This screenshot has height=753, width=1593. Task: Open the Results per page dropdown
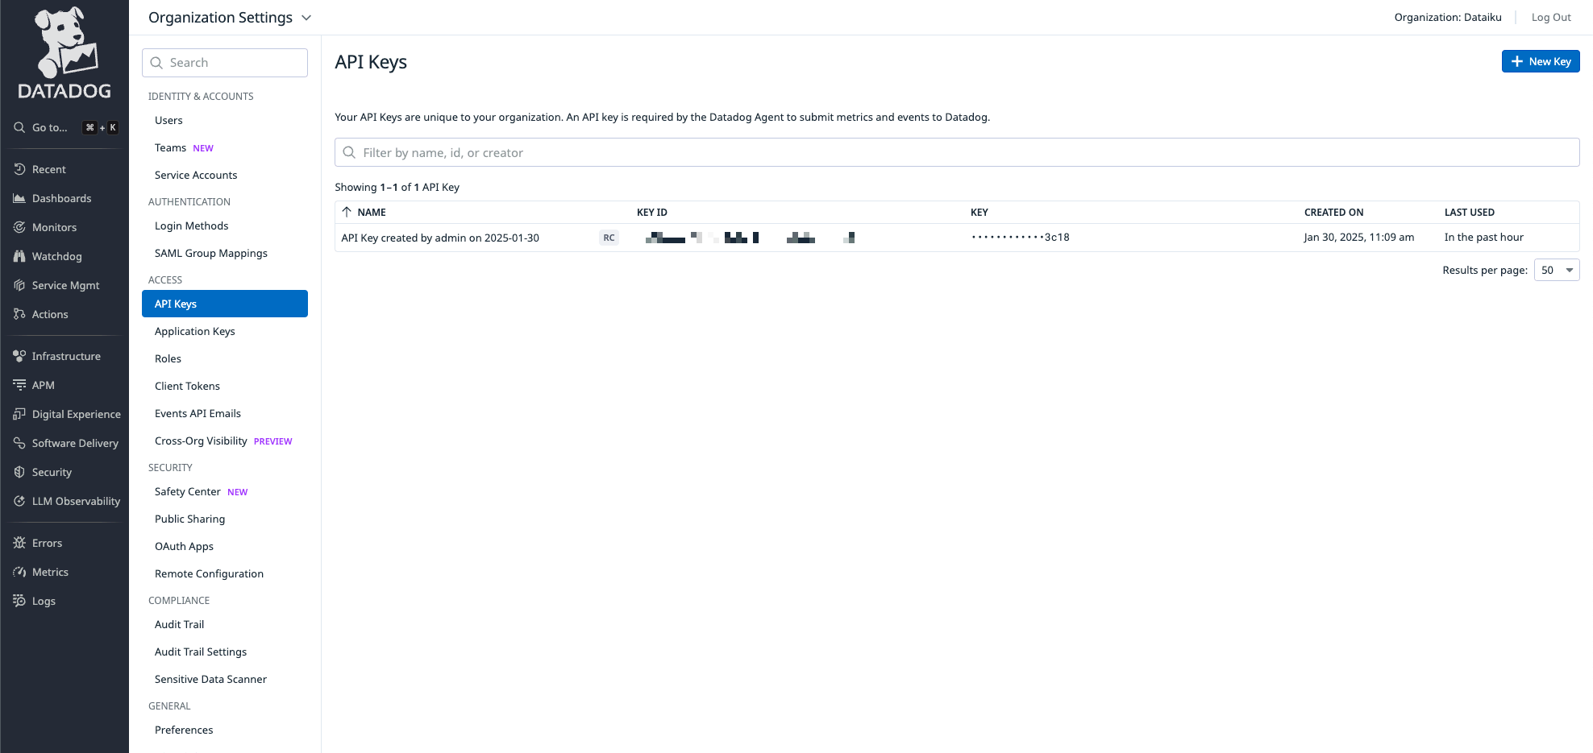click(x=1556, y=270)
